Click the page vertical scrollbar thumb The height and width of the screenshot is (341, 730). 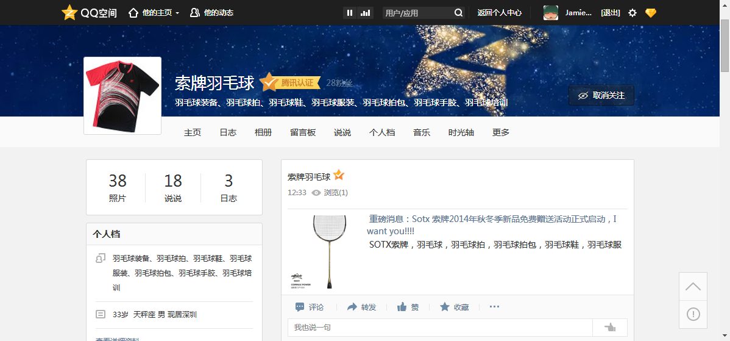(x=725, y=46)
